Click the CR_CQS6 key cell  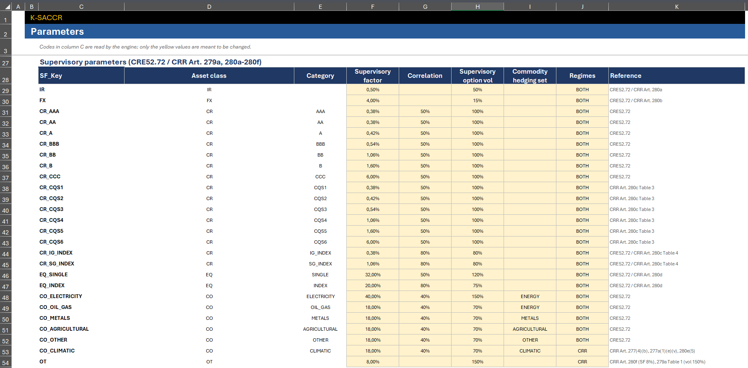coord(81,242)
